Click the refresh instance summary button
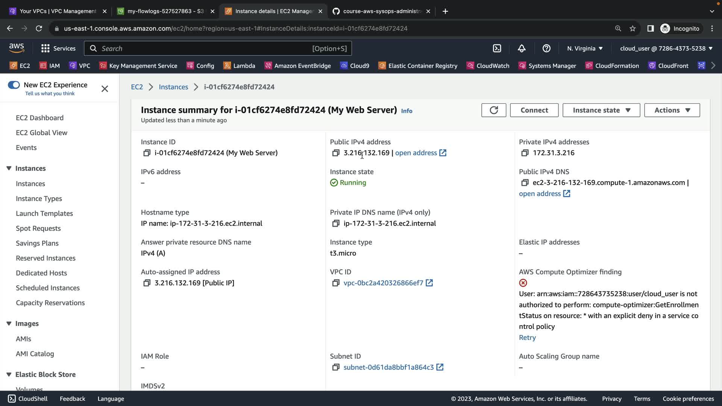 click(x=493, y=110)
